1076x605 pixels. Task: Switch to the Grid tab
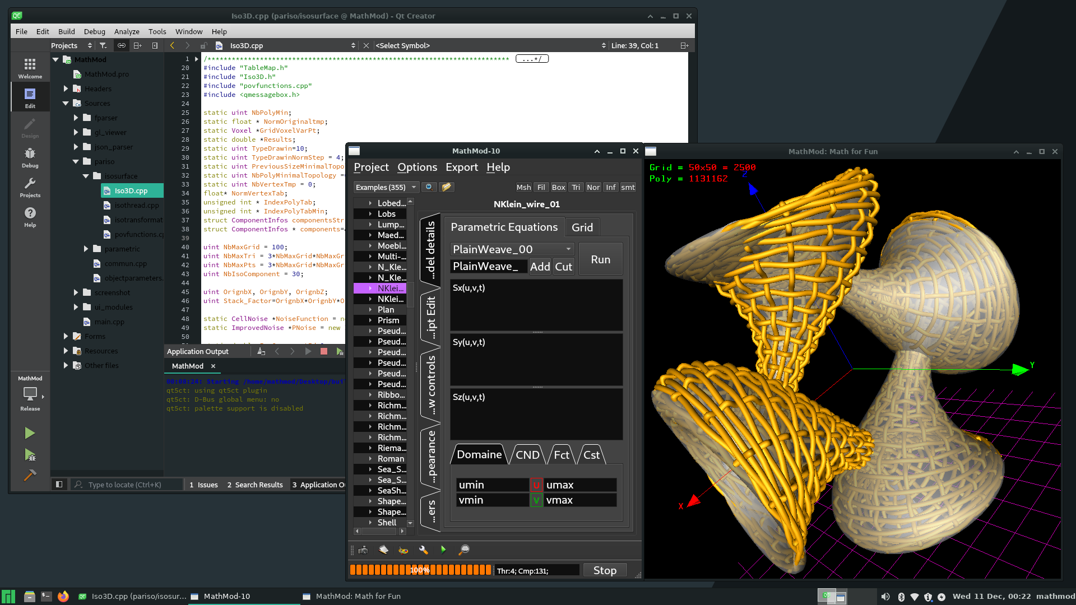click(x=582, y=227)
